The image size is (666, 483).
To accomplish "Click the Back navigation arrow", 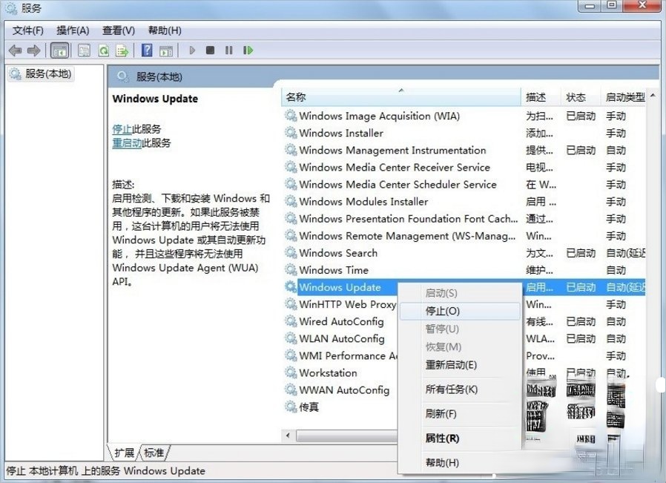I will tap(16, 50).
